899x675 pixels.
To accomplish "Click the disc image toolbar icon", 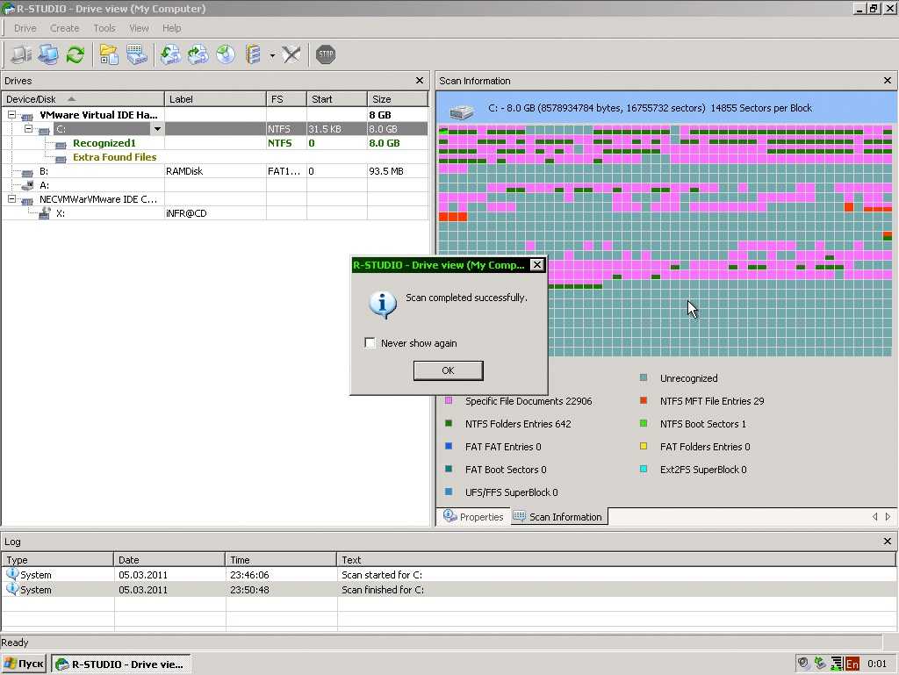I will coord(226,54).
